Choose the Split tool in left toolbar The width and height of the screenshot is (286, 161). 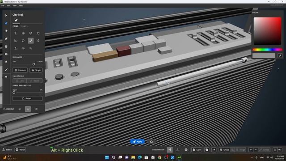pos(6,54)
